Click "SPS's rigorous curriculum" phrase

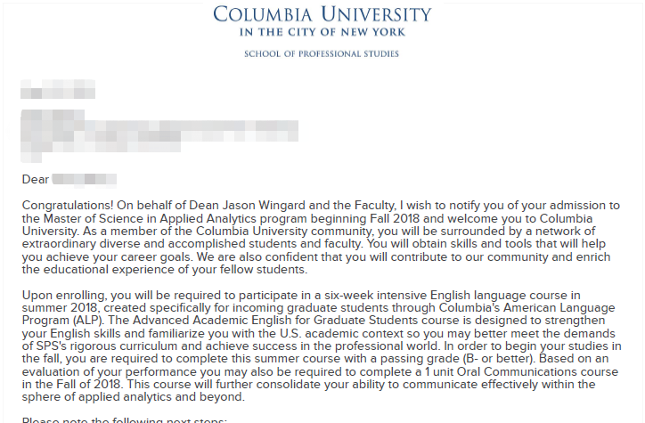pos(108,346)
